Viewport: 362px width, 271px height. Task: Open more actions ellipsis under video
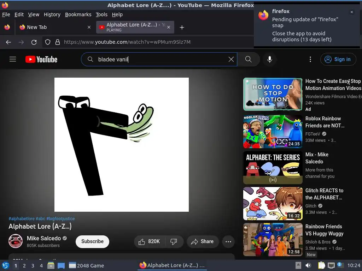point(228,241)
